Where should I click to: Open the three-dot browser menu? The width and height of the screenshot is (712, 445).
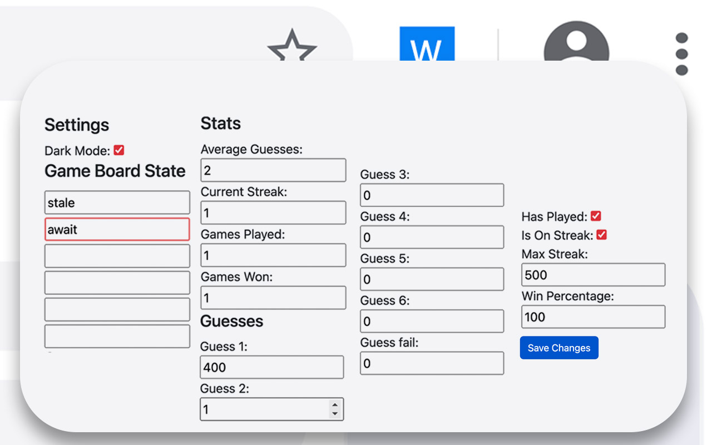681,54
